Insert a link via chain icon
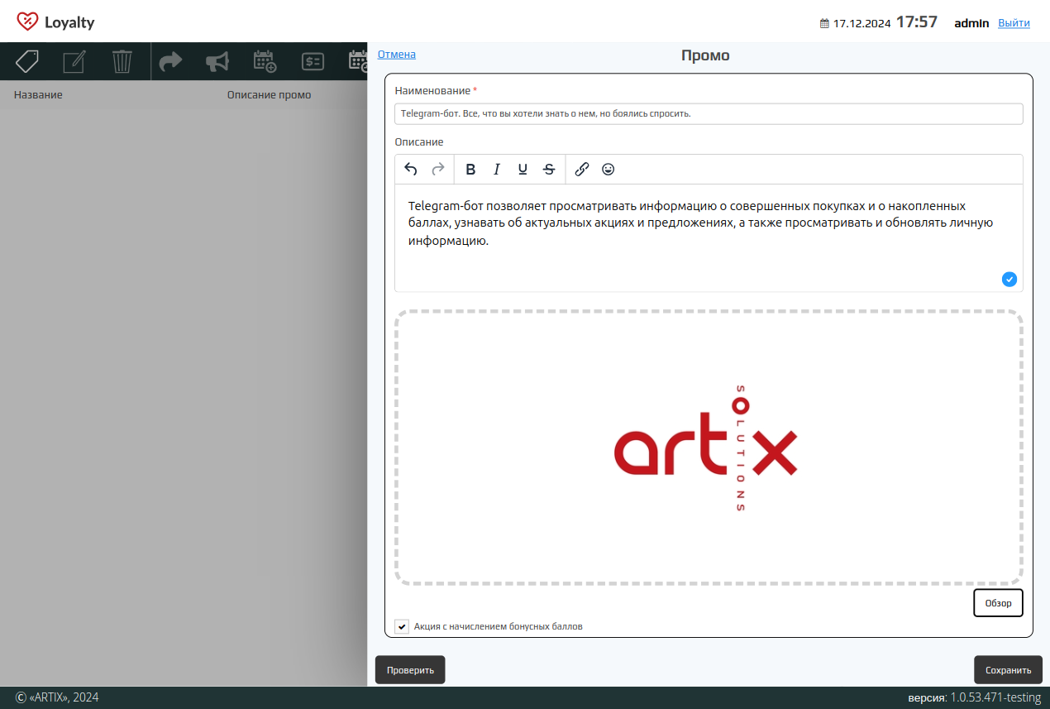Screen dimensions: 1050x709 (x=582, y=170)
